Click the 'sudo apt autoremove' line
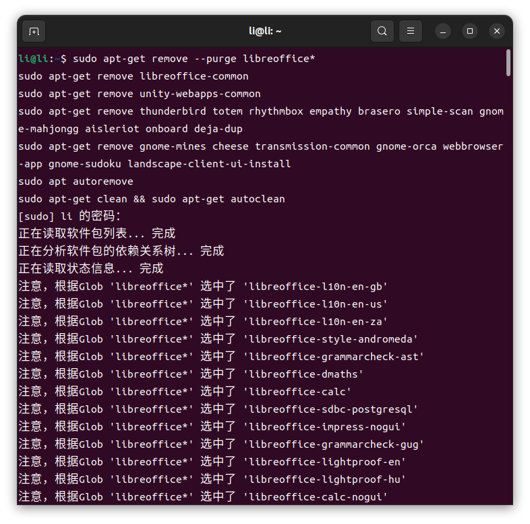Screen dimensions: 530x524 tap(76, 181)
